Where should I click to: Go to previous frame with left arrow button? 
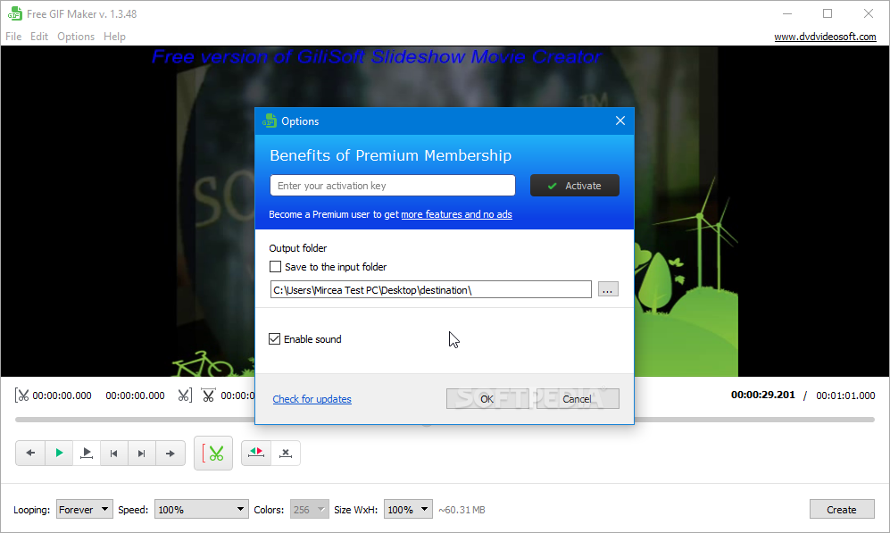click(x=30, y=453)
